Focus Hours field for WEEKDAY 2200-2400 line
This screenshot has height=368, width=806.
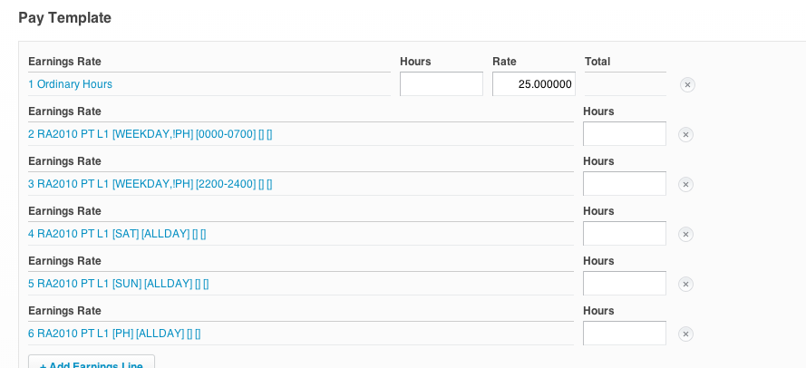pyautogui.click(x=624, y=184)
